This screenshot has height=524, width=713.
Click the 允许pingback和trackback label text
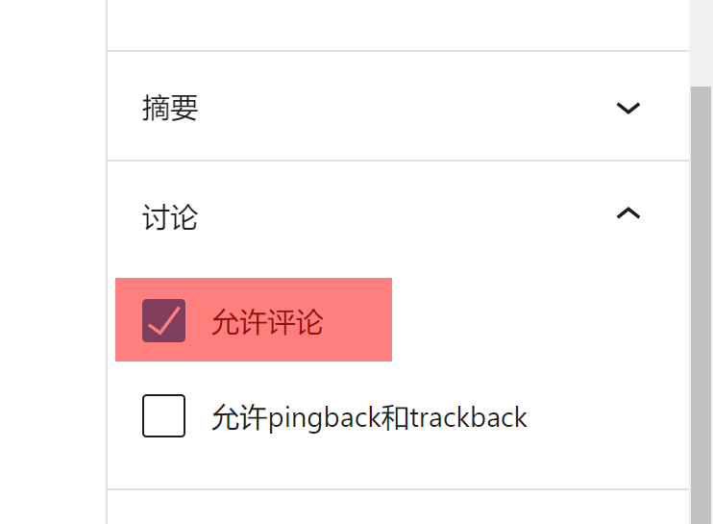tap(369, 418)
